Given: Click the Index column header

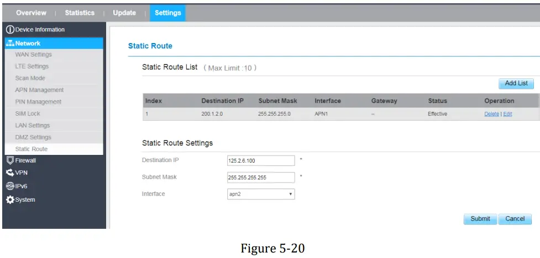Looking at the screenshot, I should click(x=154, y=101).
